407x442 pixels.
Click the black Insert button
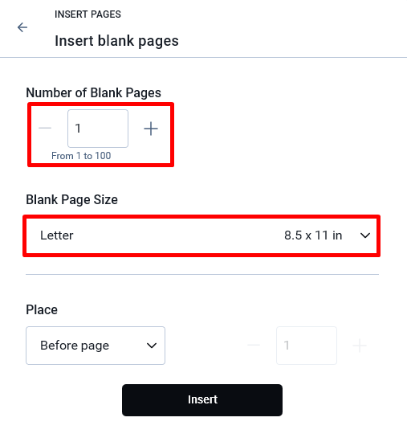[202, 400]
